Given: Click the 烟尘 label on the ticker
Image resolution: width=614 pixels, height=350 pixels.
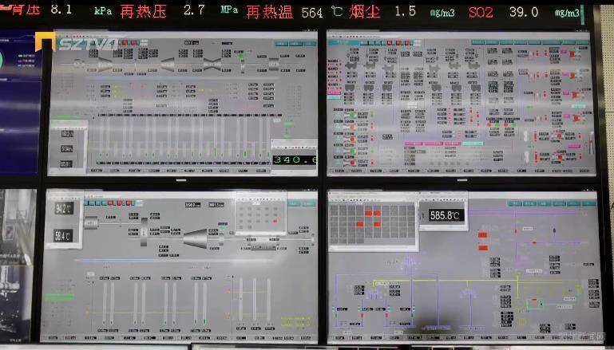Looking at the screenshot, I should [365, 12].
